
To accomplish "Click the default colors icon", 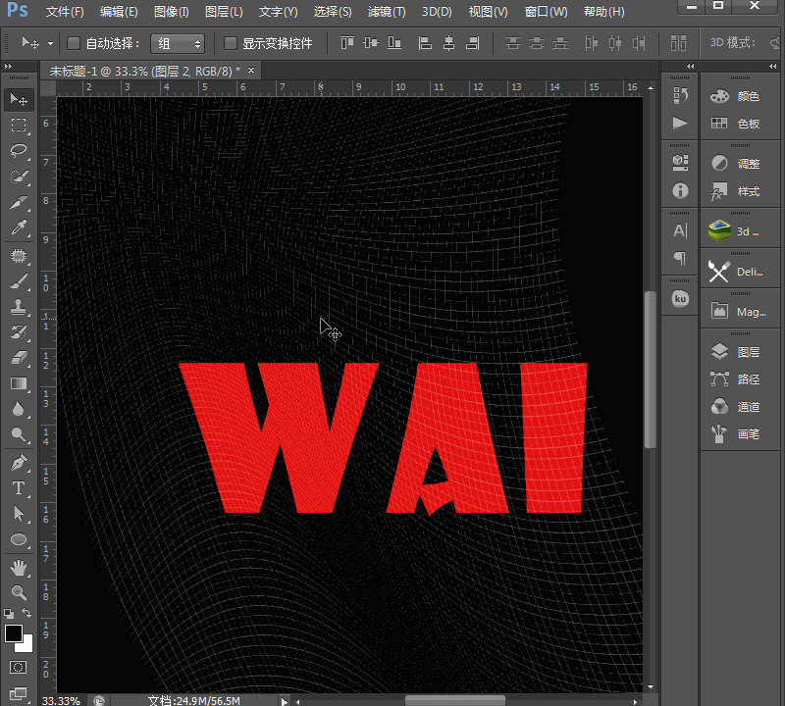I will [x=9, y=613].
